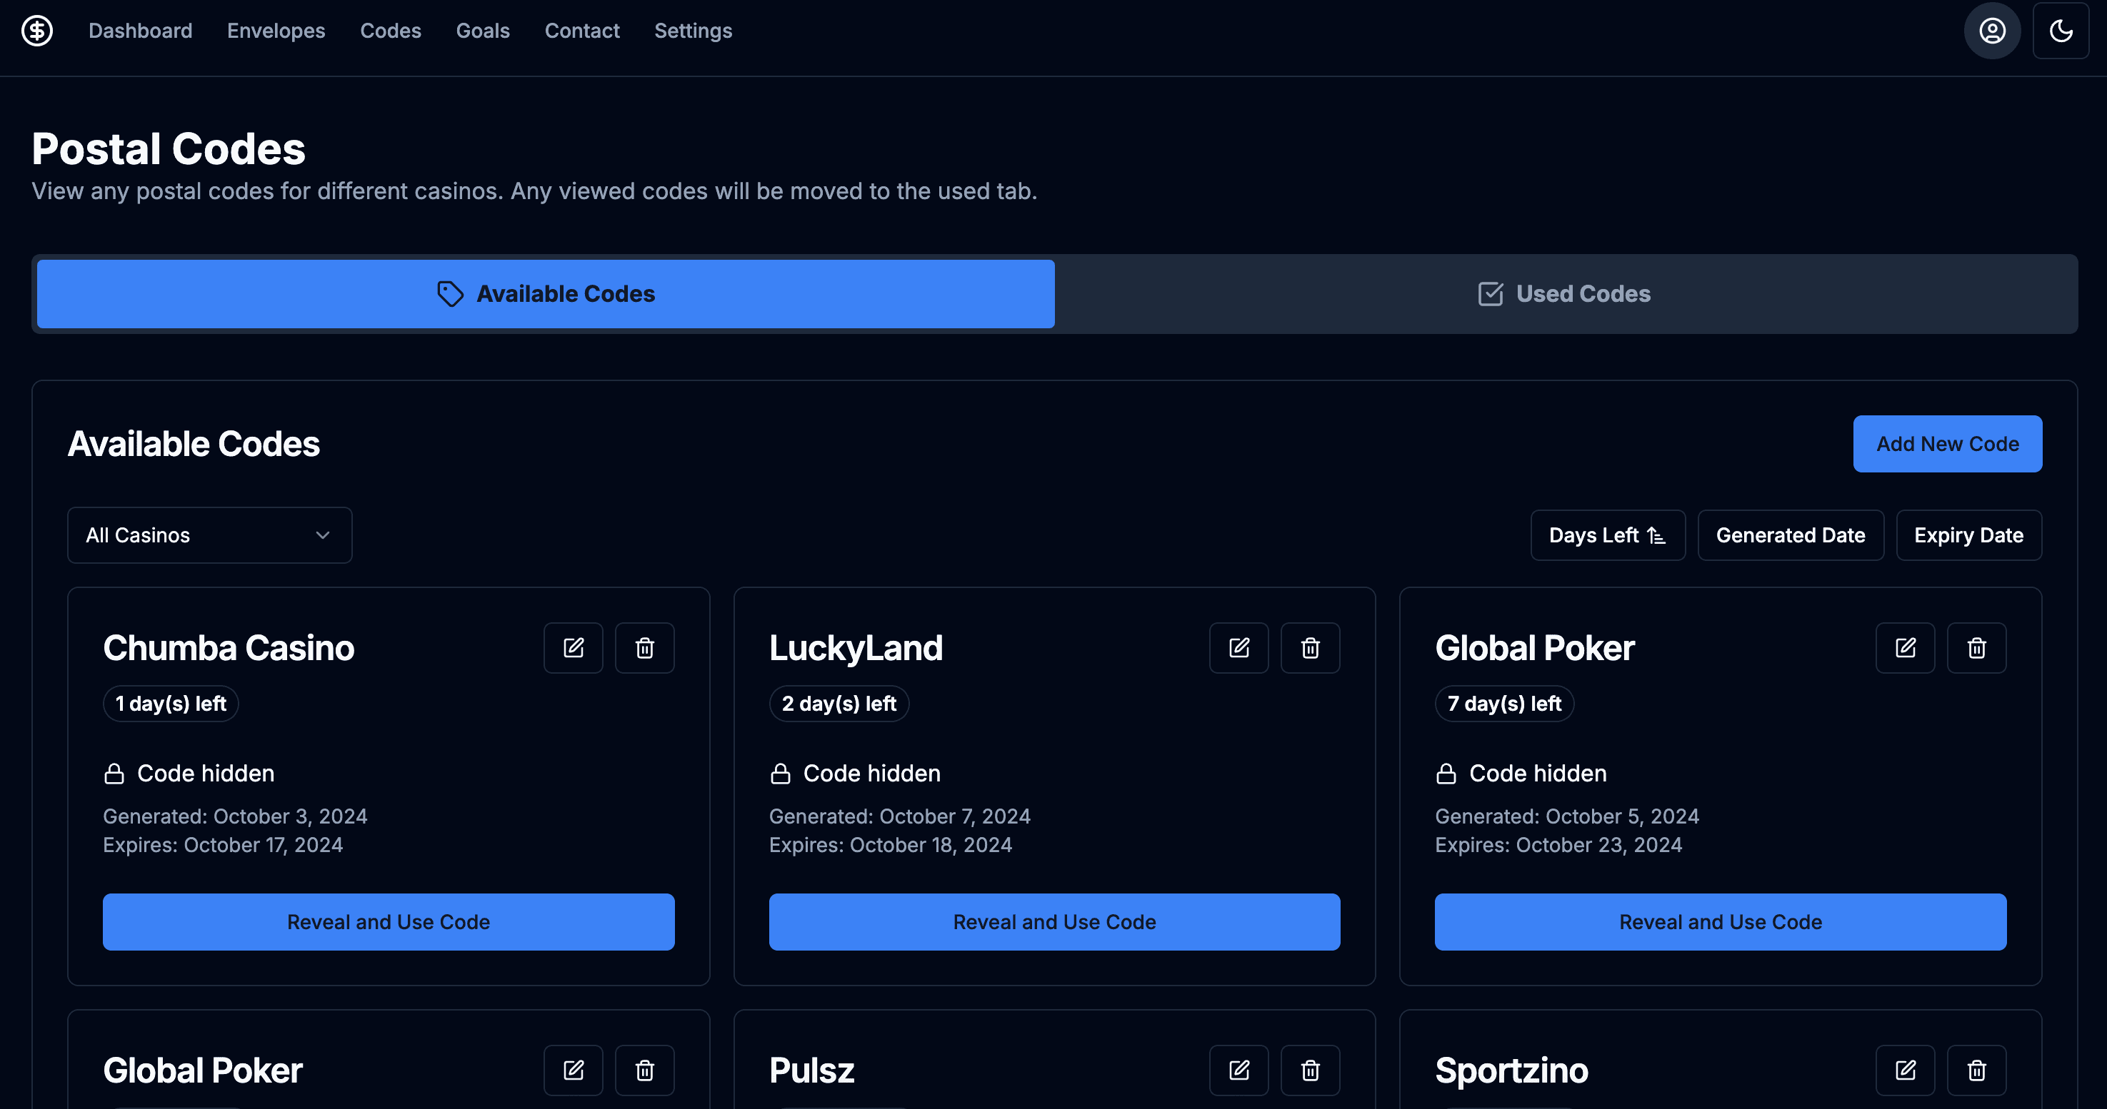The width and height of the screenshot is (2107, 1109).
Task: Click the 7 day(s) left badge
Action: coord(1503,703)
